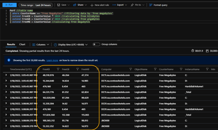The image size is (218, 130).
Task: Create a New alert rule
Action: point(100,5)
